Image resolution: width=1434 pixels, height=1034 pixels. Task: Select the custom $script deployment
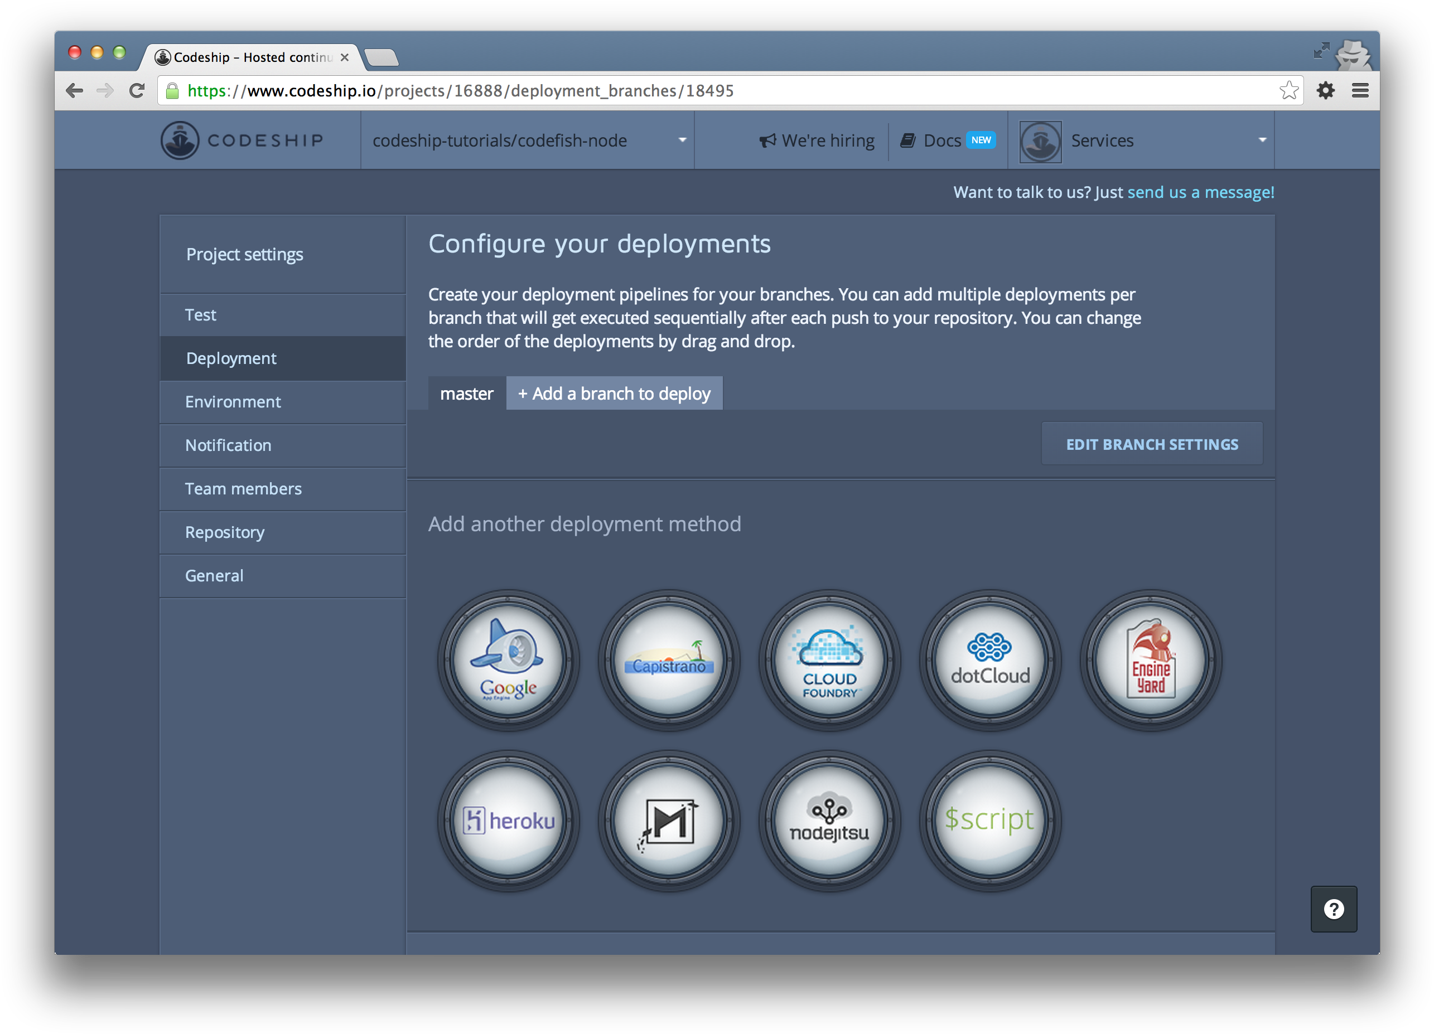pyautogui.click(x=989, y=821)
